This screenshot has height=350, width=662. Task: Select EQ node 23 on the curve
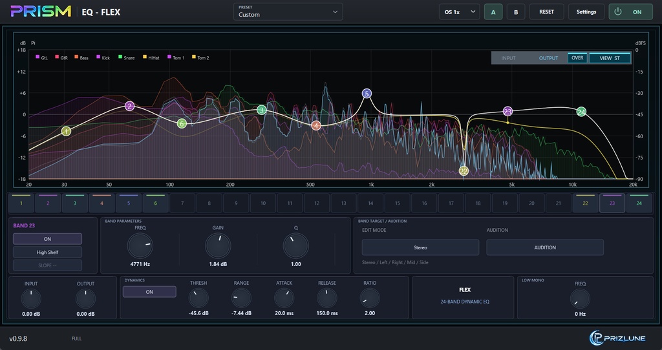pos(508,111)
